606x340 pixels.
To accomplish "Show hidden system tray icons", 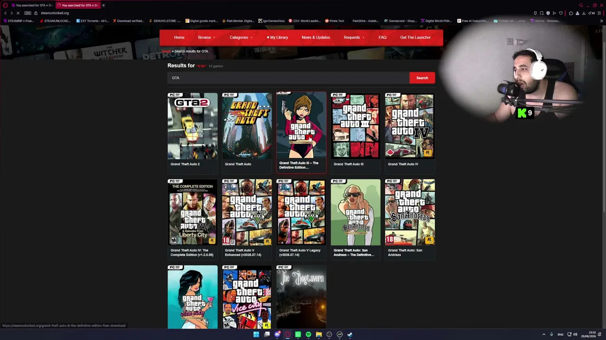I will [544, 334].
